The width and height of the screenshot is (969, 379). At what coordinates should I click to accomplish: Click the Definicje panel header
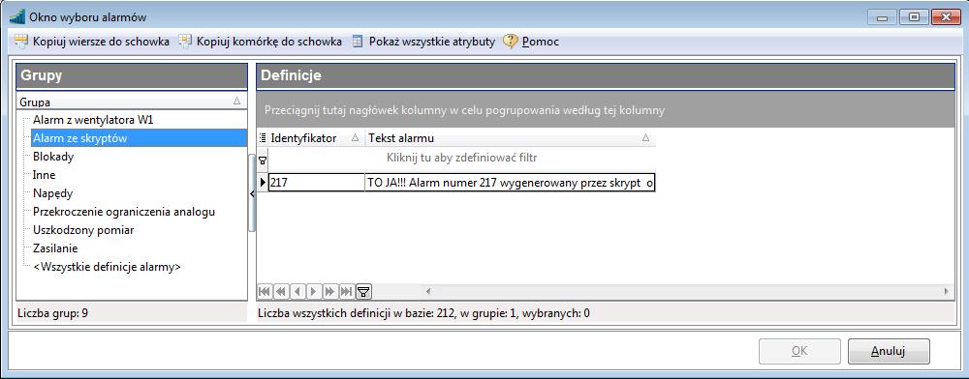[605, 76]
